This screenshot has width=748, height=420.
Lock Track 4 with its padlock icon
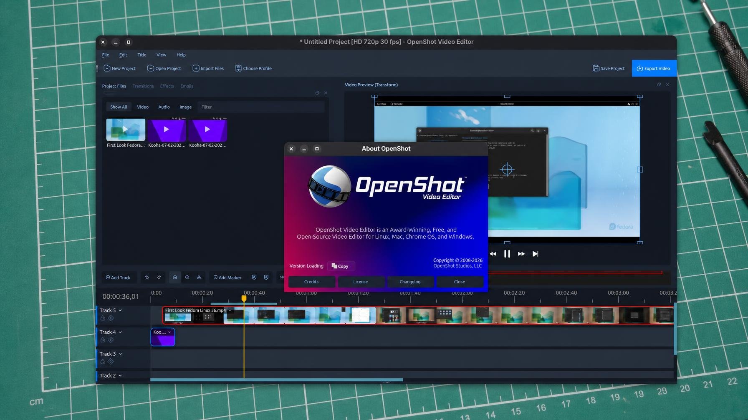[x=103, y=340]
